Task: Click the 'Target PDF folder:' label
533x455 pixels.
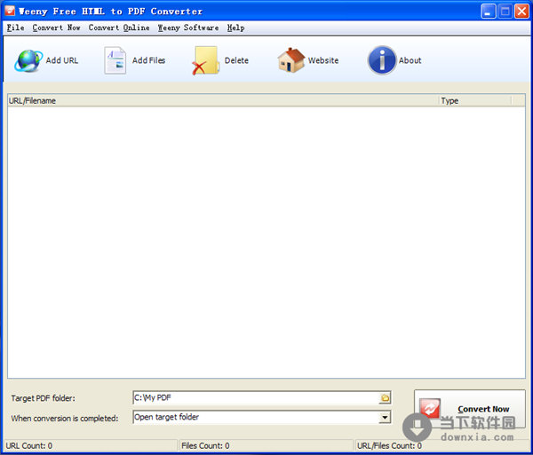Action: tap(44, 398)
